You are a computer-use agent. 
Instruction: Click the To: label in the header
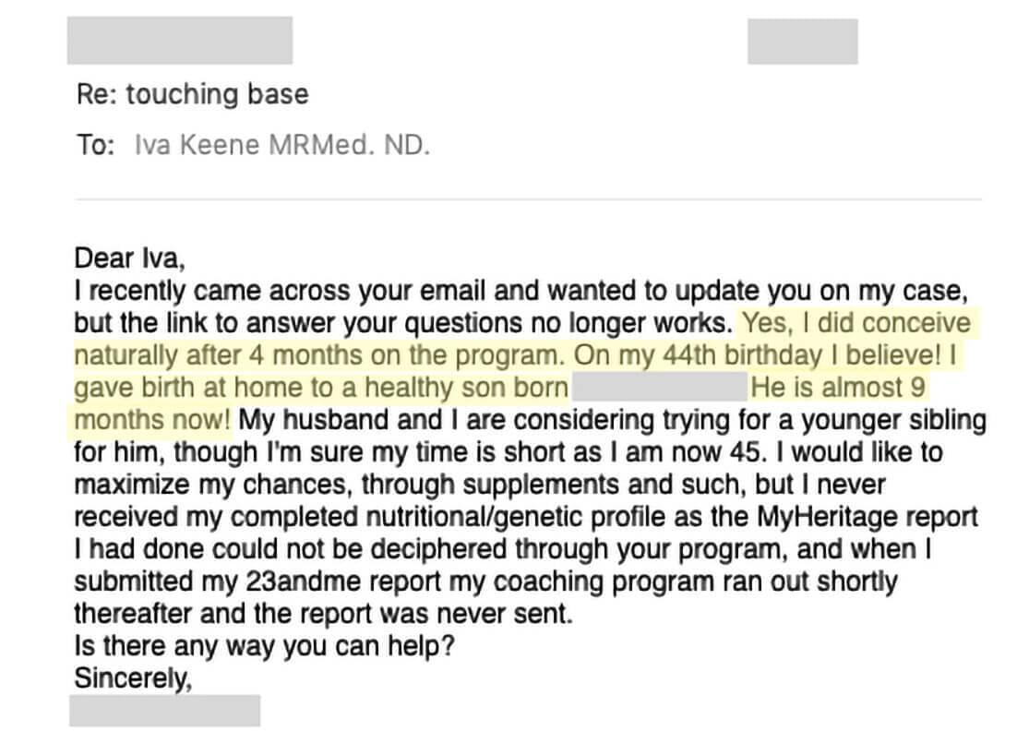click(x=95, y=145)
